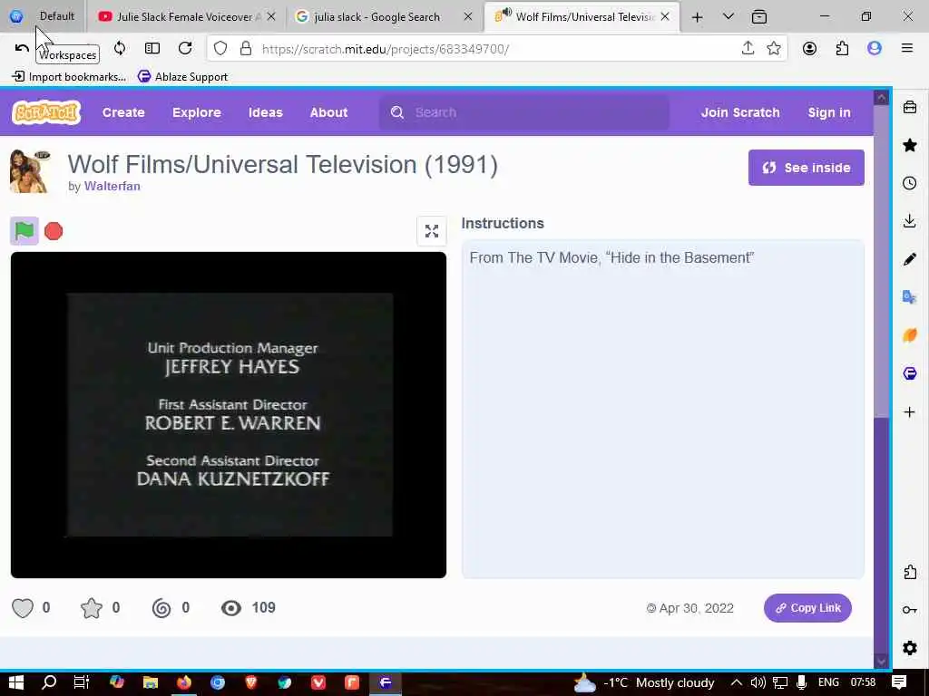
Task: Add a new sidebar panel with plus
Action: [x=910, y=412]
